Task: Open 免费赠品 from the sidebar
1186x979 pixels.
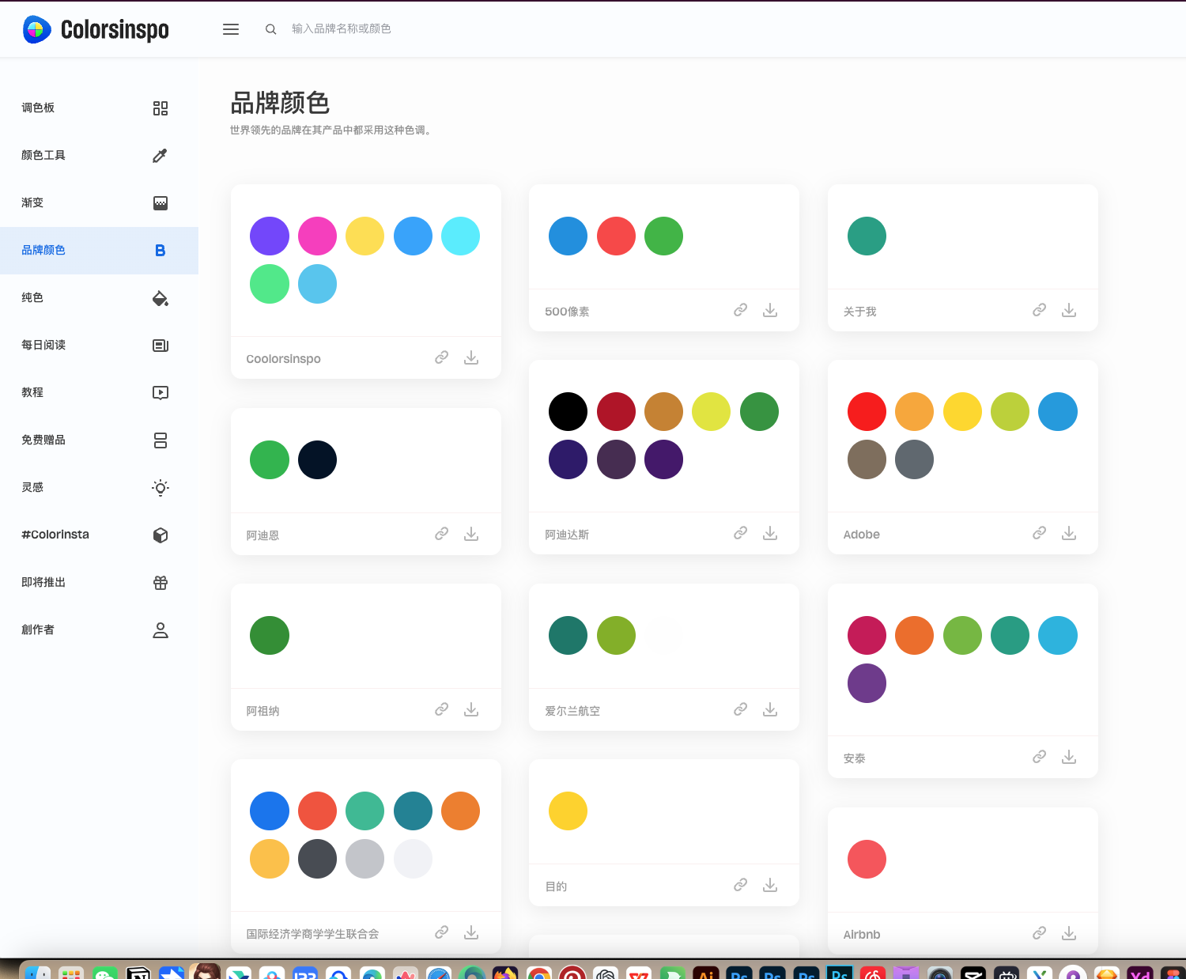Action: pyautogui.click(x=99, y=440)
